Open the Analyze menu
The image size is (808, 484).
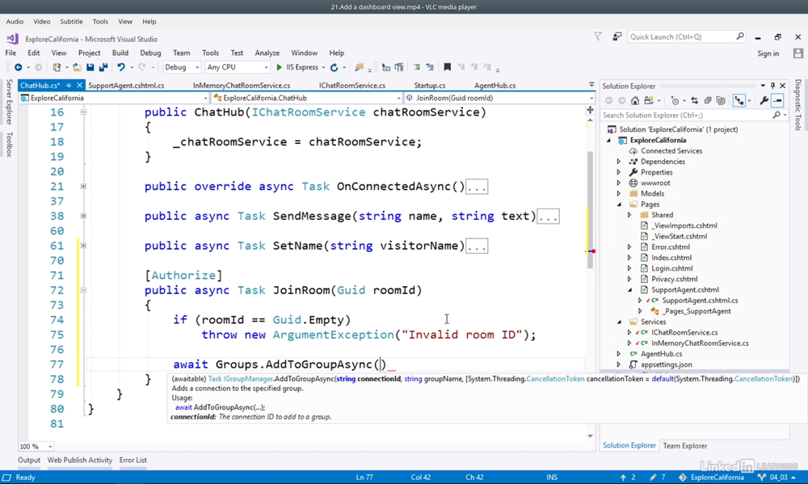[x=267, y=53]
